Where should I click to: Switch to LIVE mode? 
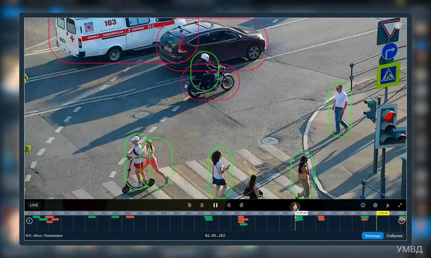click(34, 205)
